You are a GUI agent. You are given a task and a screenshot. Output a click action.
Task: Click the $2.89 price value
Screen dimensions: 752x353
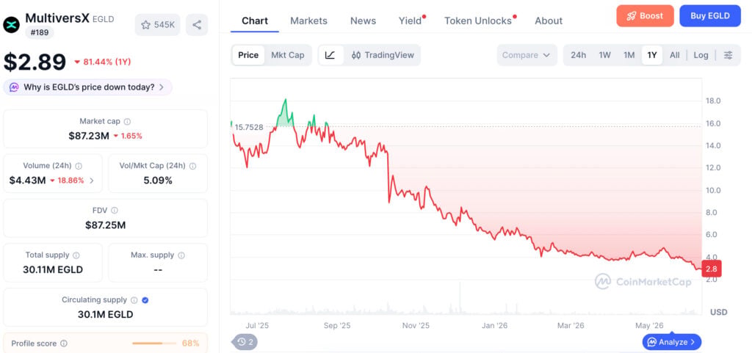coord(35,62)
